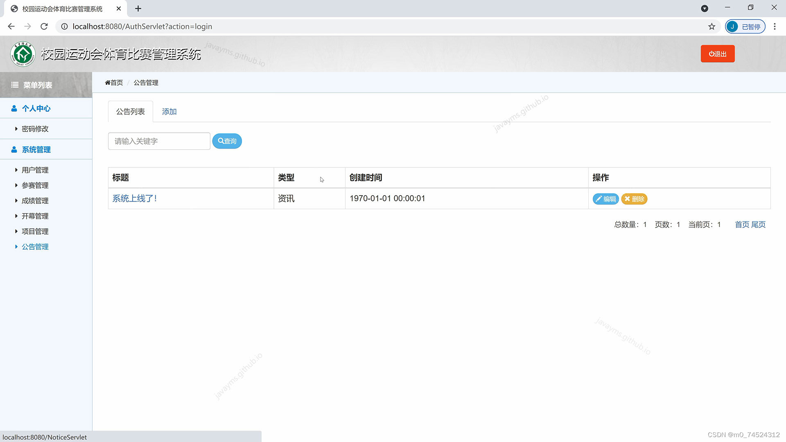786x442 pixels.
Task: Click the red 退出 logout button
Action: [x=717, y=54]
